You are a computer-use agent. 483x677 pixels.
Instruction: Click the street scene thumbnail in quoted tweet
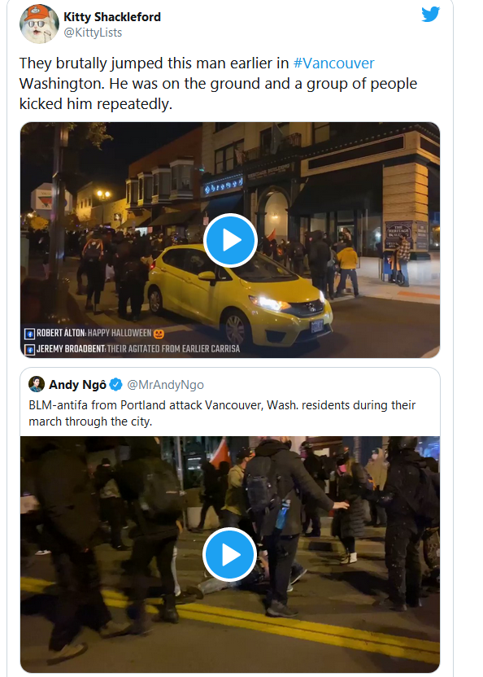tap(229, 554)
